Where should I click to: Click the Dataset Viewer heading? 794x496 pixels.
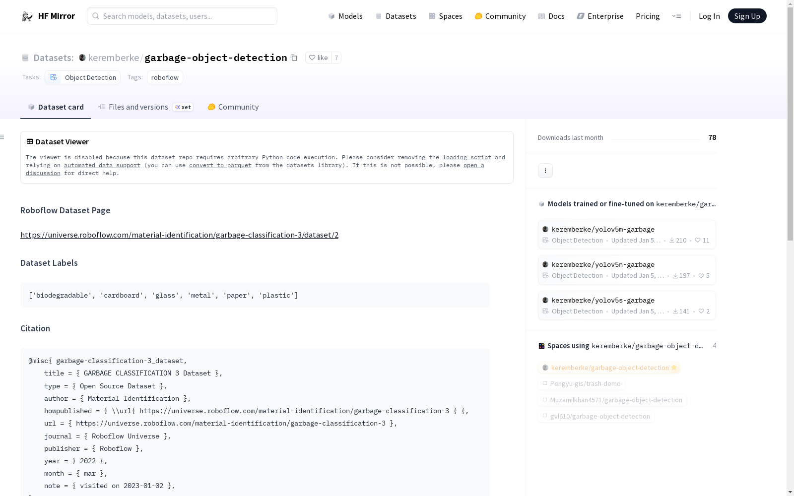62,142
